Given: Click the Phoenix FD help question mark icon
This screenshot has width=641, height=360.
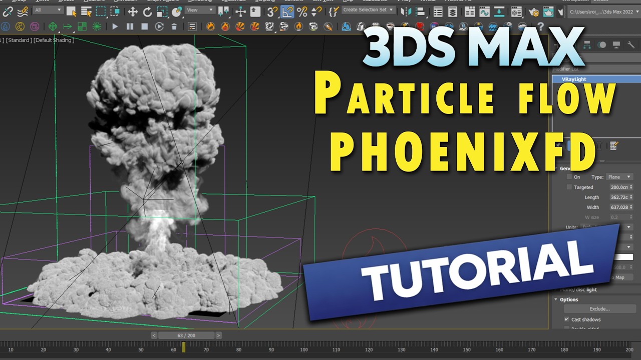Looking at the screenshot, I should [x=540, y=26].
